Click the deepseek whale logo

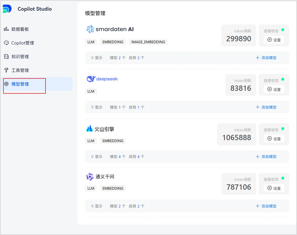91,79
